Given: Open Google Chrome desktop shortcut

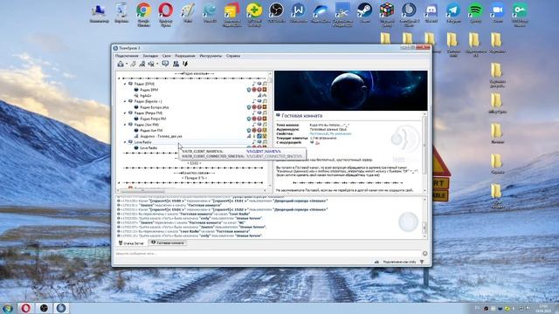Looking at the screenshot, I should click(x=143, y=14).
